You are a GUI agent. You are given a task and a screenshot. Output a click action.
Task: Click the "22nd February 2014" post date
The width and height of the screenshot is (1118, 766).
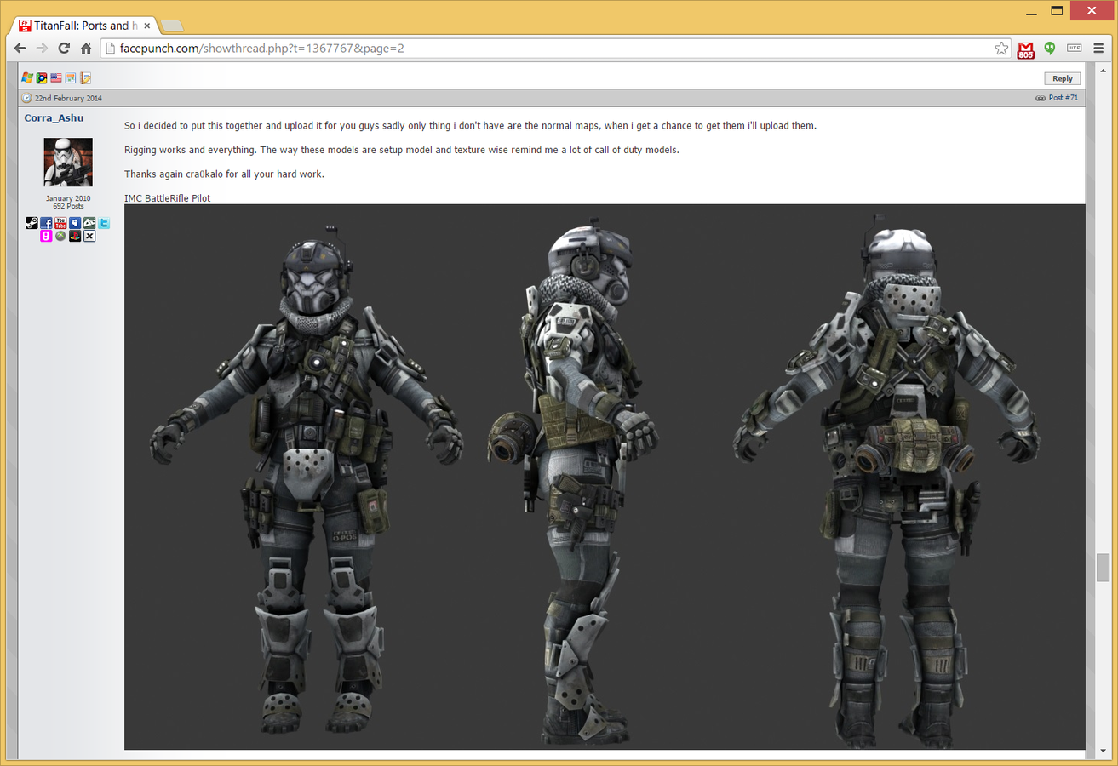point(68,99)
